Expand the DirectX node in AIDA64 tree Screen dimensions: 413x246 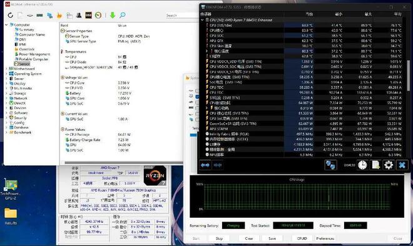click(x=7, y=103)
